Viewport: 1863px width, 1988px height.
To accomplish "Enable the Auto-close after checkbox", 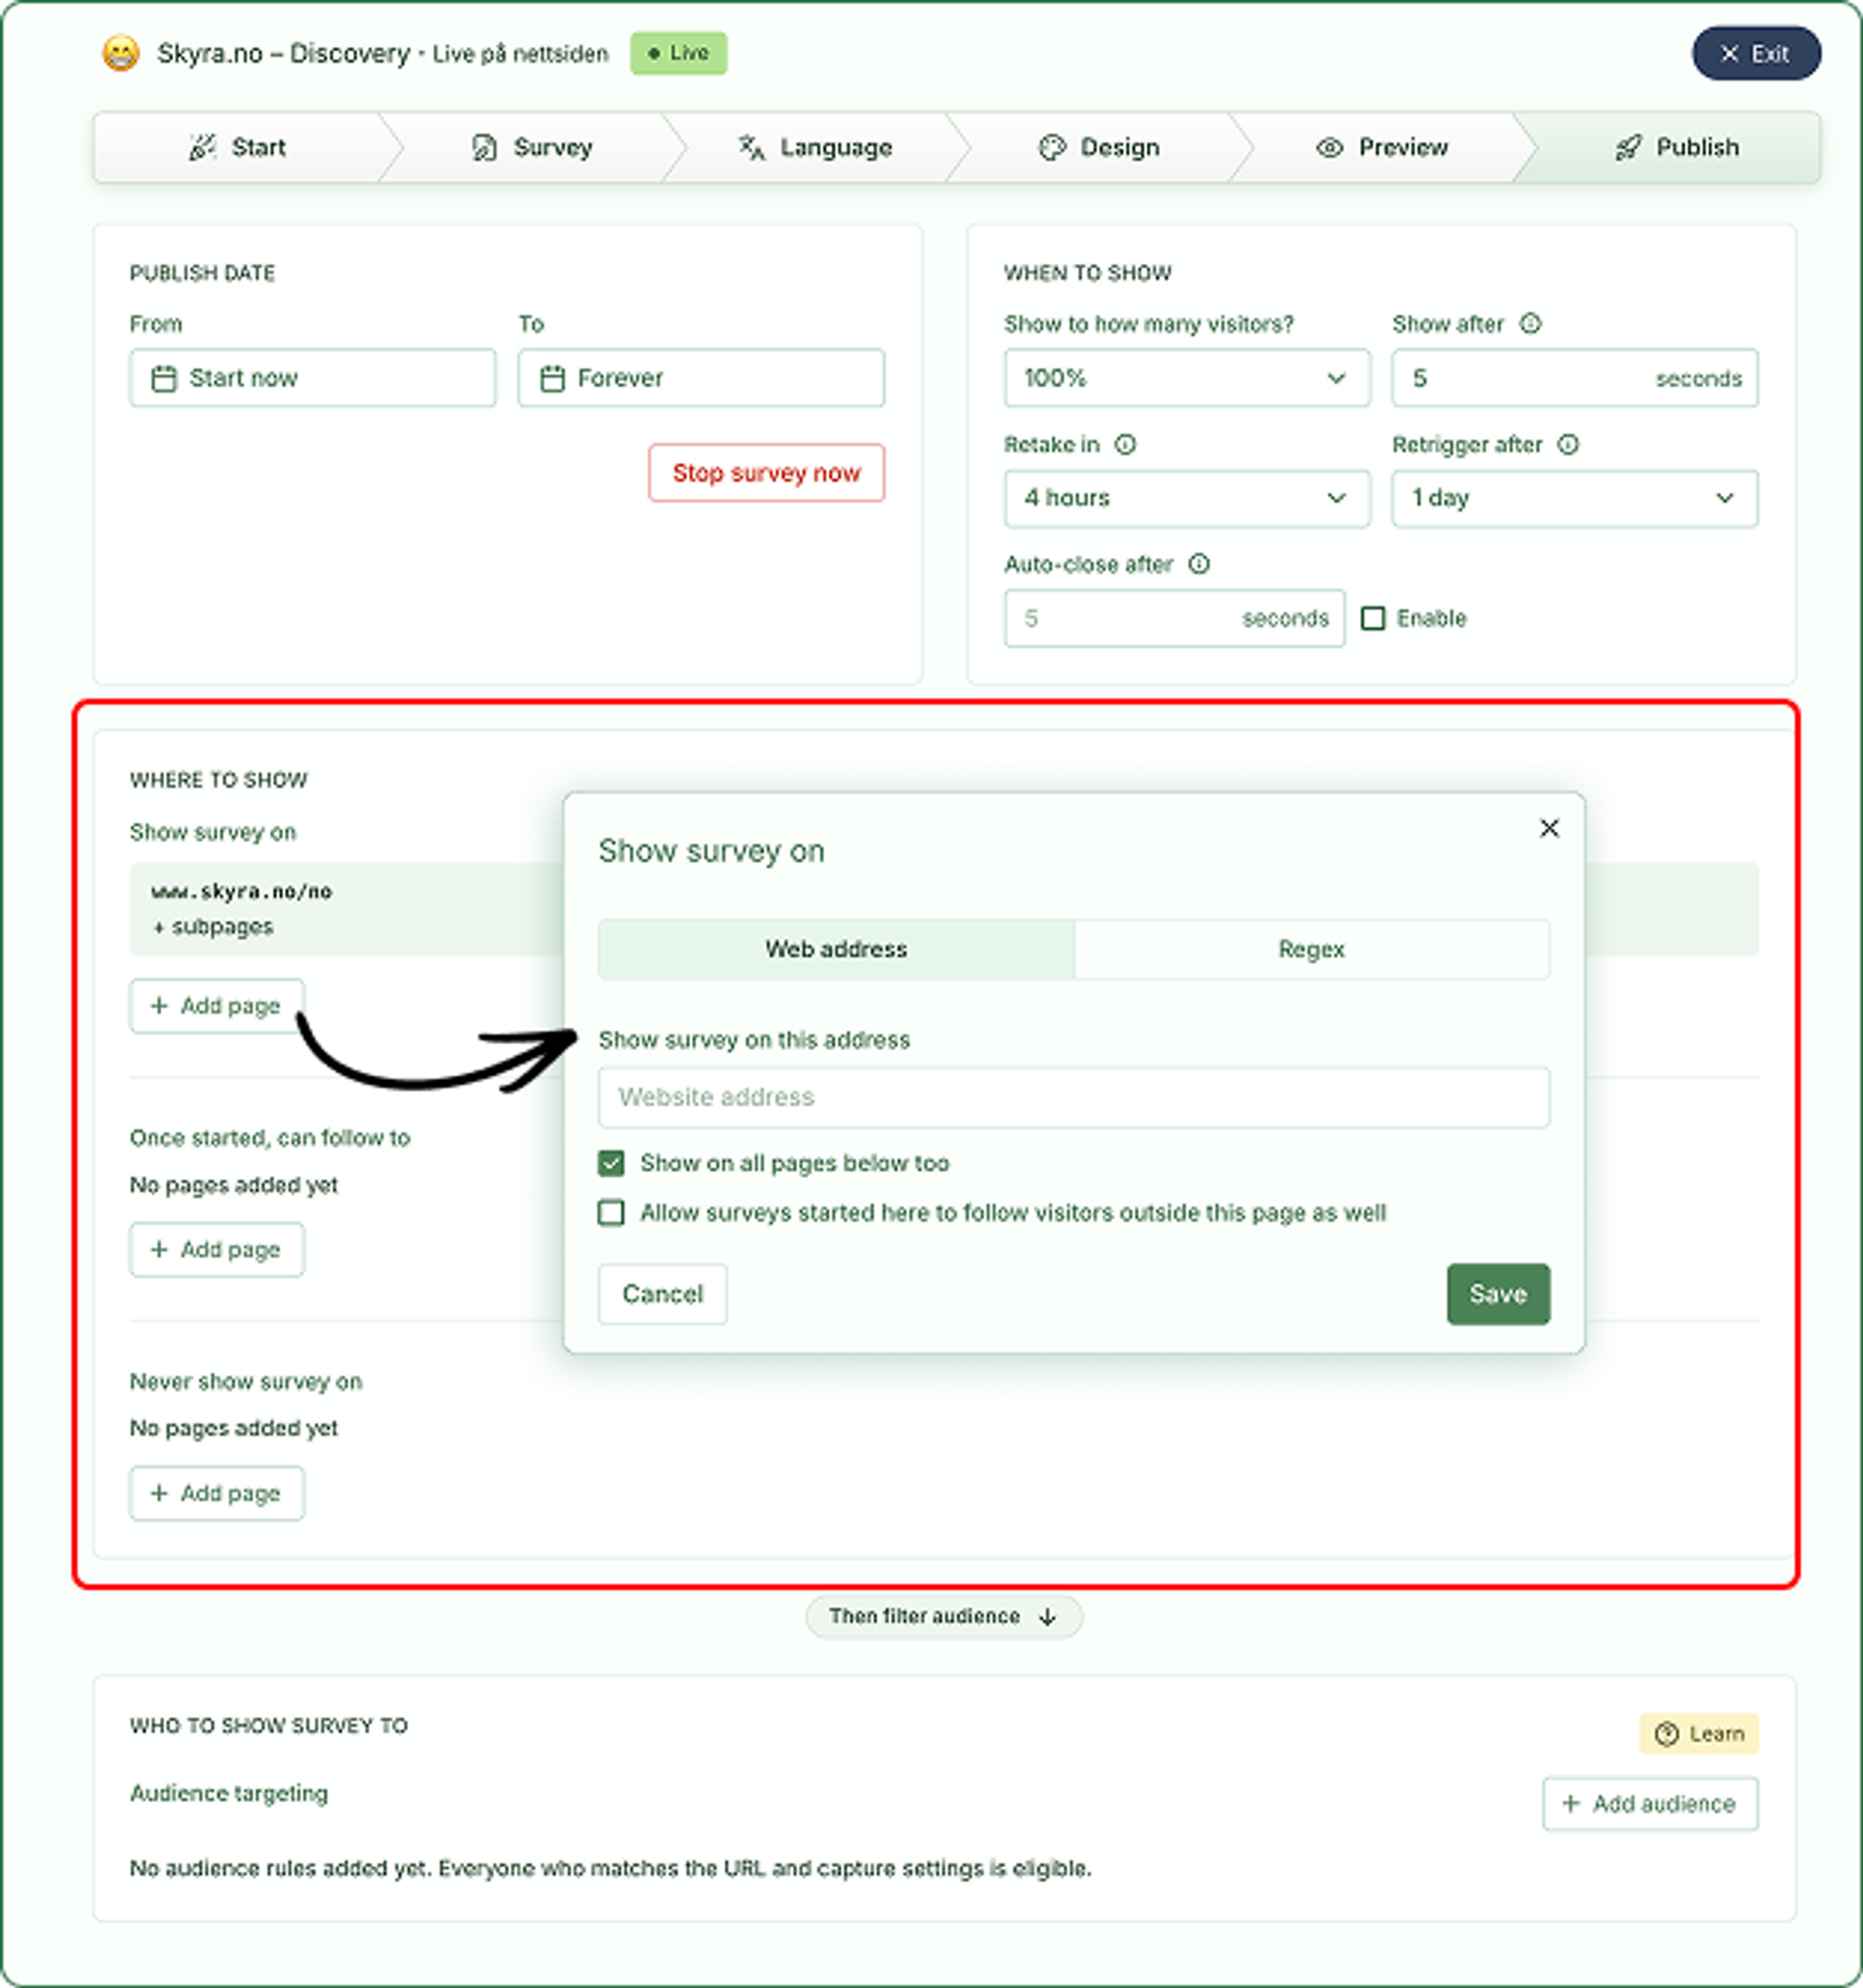I will 1373,618.
